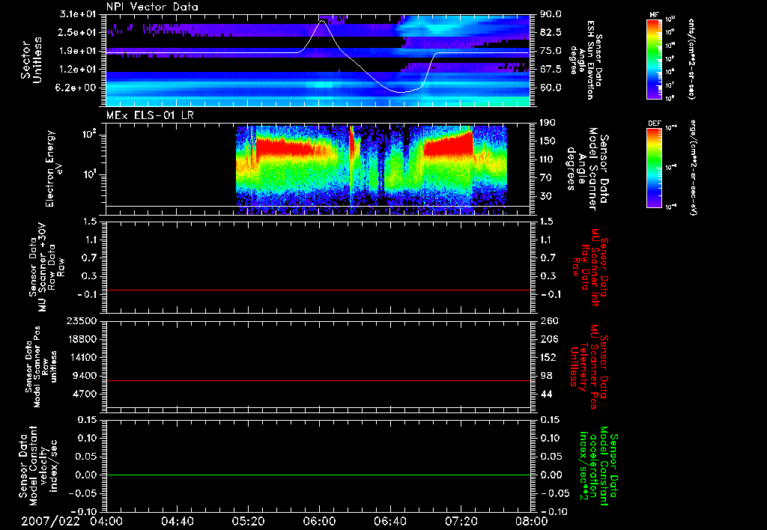Click the 06:00 time axis label
This screenshot has height=530, width=767.
(x=319, y=521)
